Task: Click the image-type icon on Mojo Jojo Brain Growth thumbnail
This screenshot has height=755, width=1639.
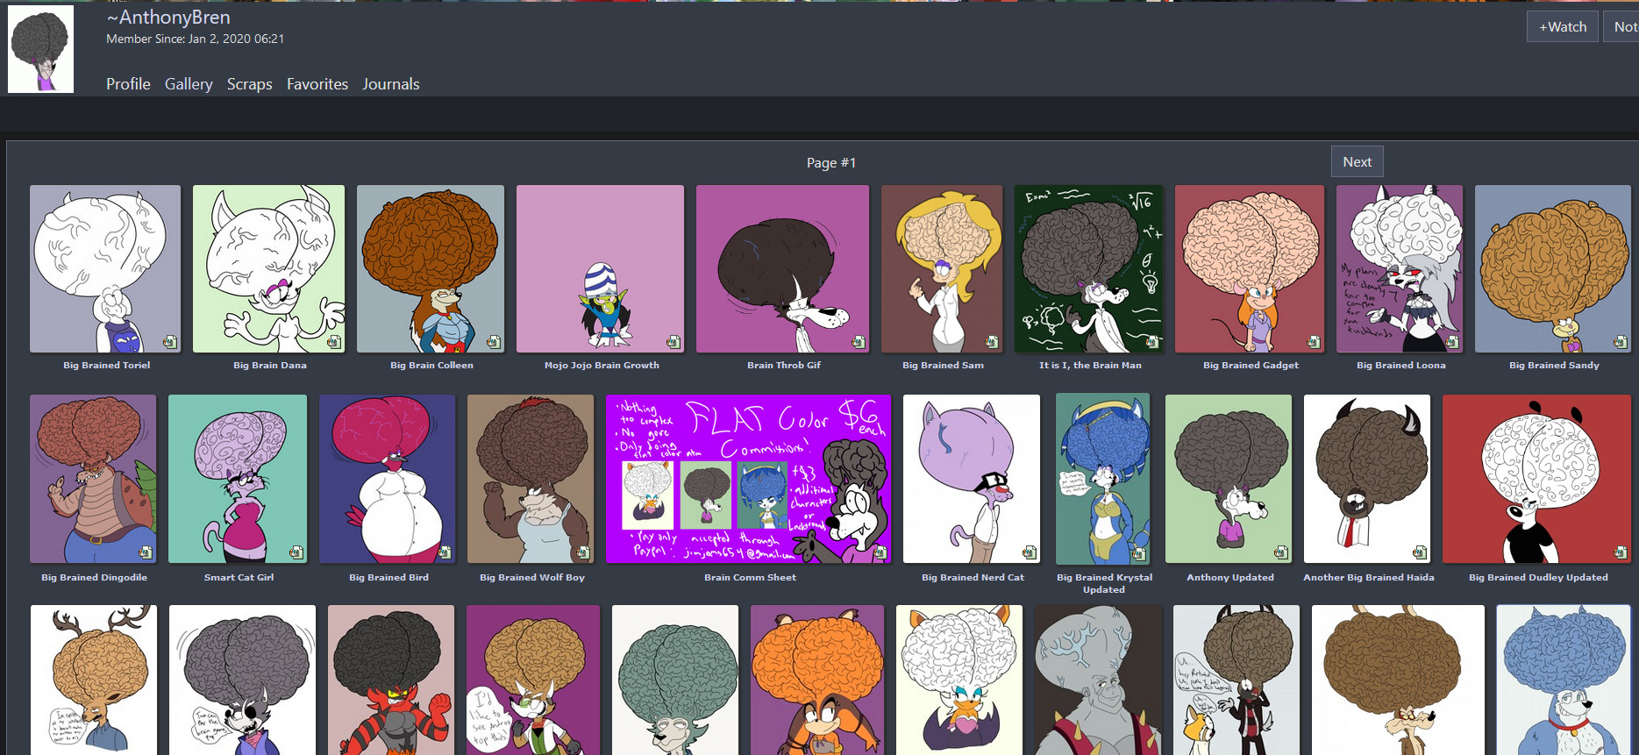Action: pos(673,342)
